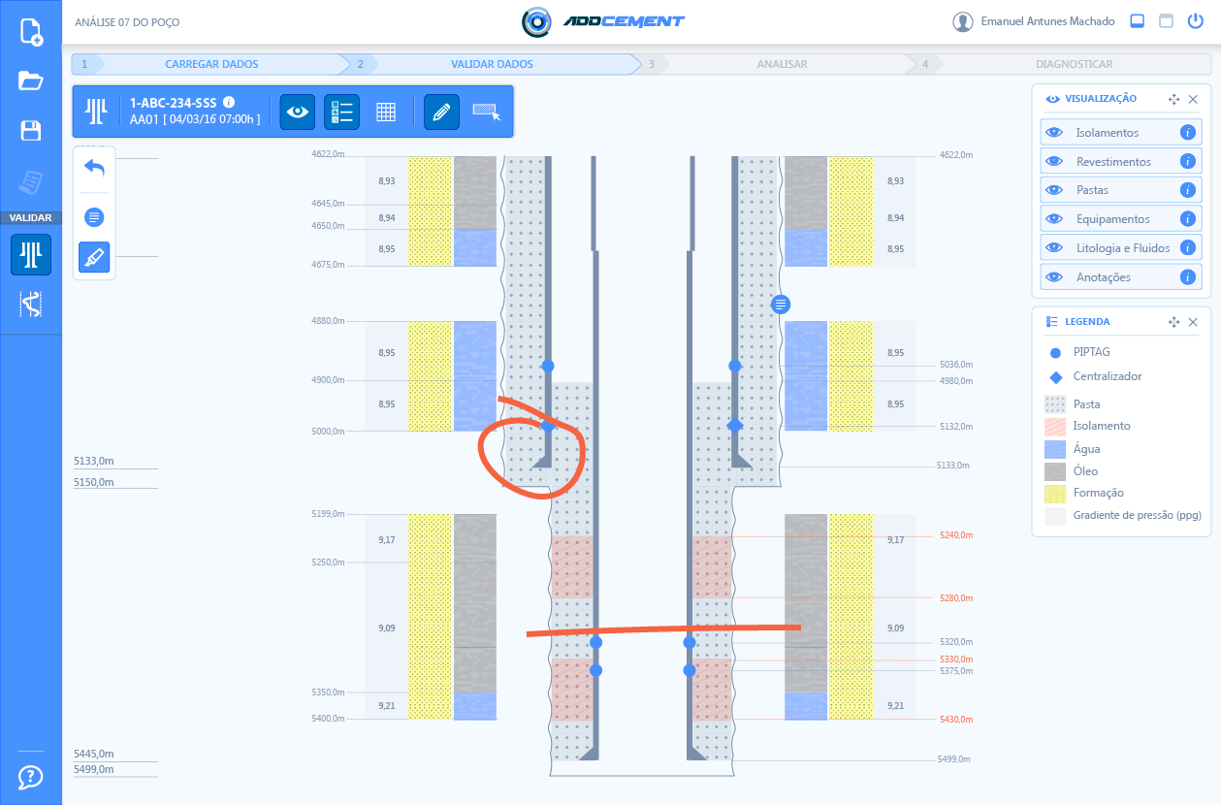The height and width of the screenshot is (805, 1221).
Task: Show info details for Equipamentos
Action: (1187, 219)
